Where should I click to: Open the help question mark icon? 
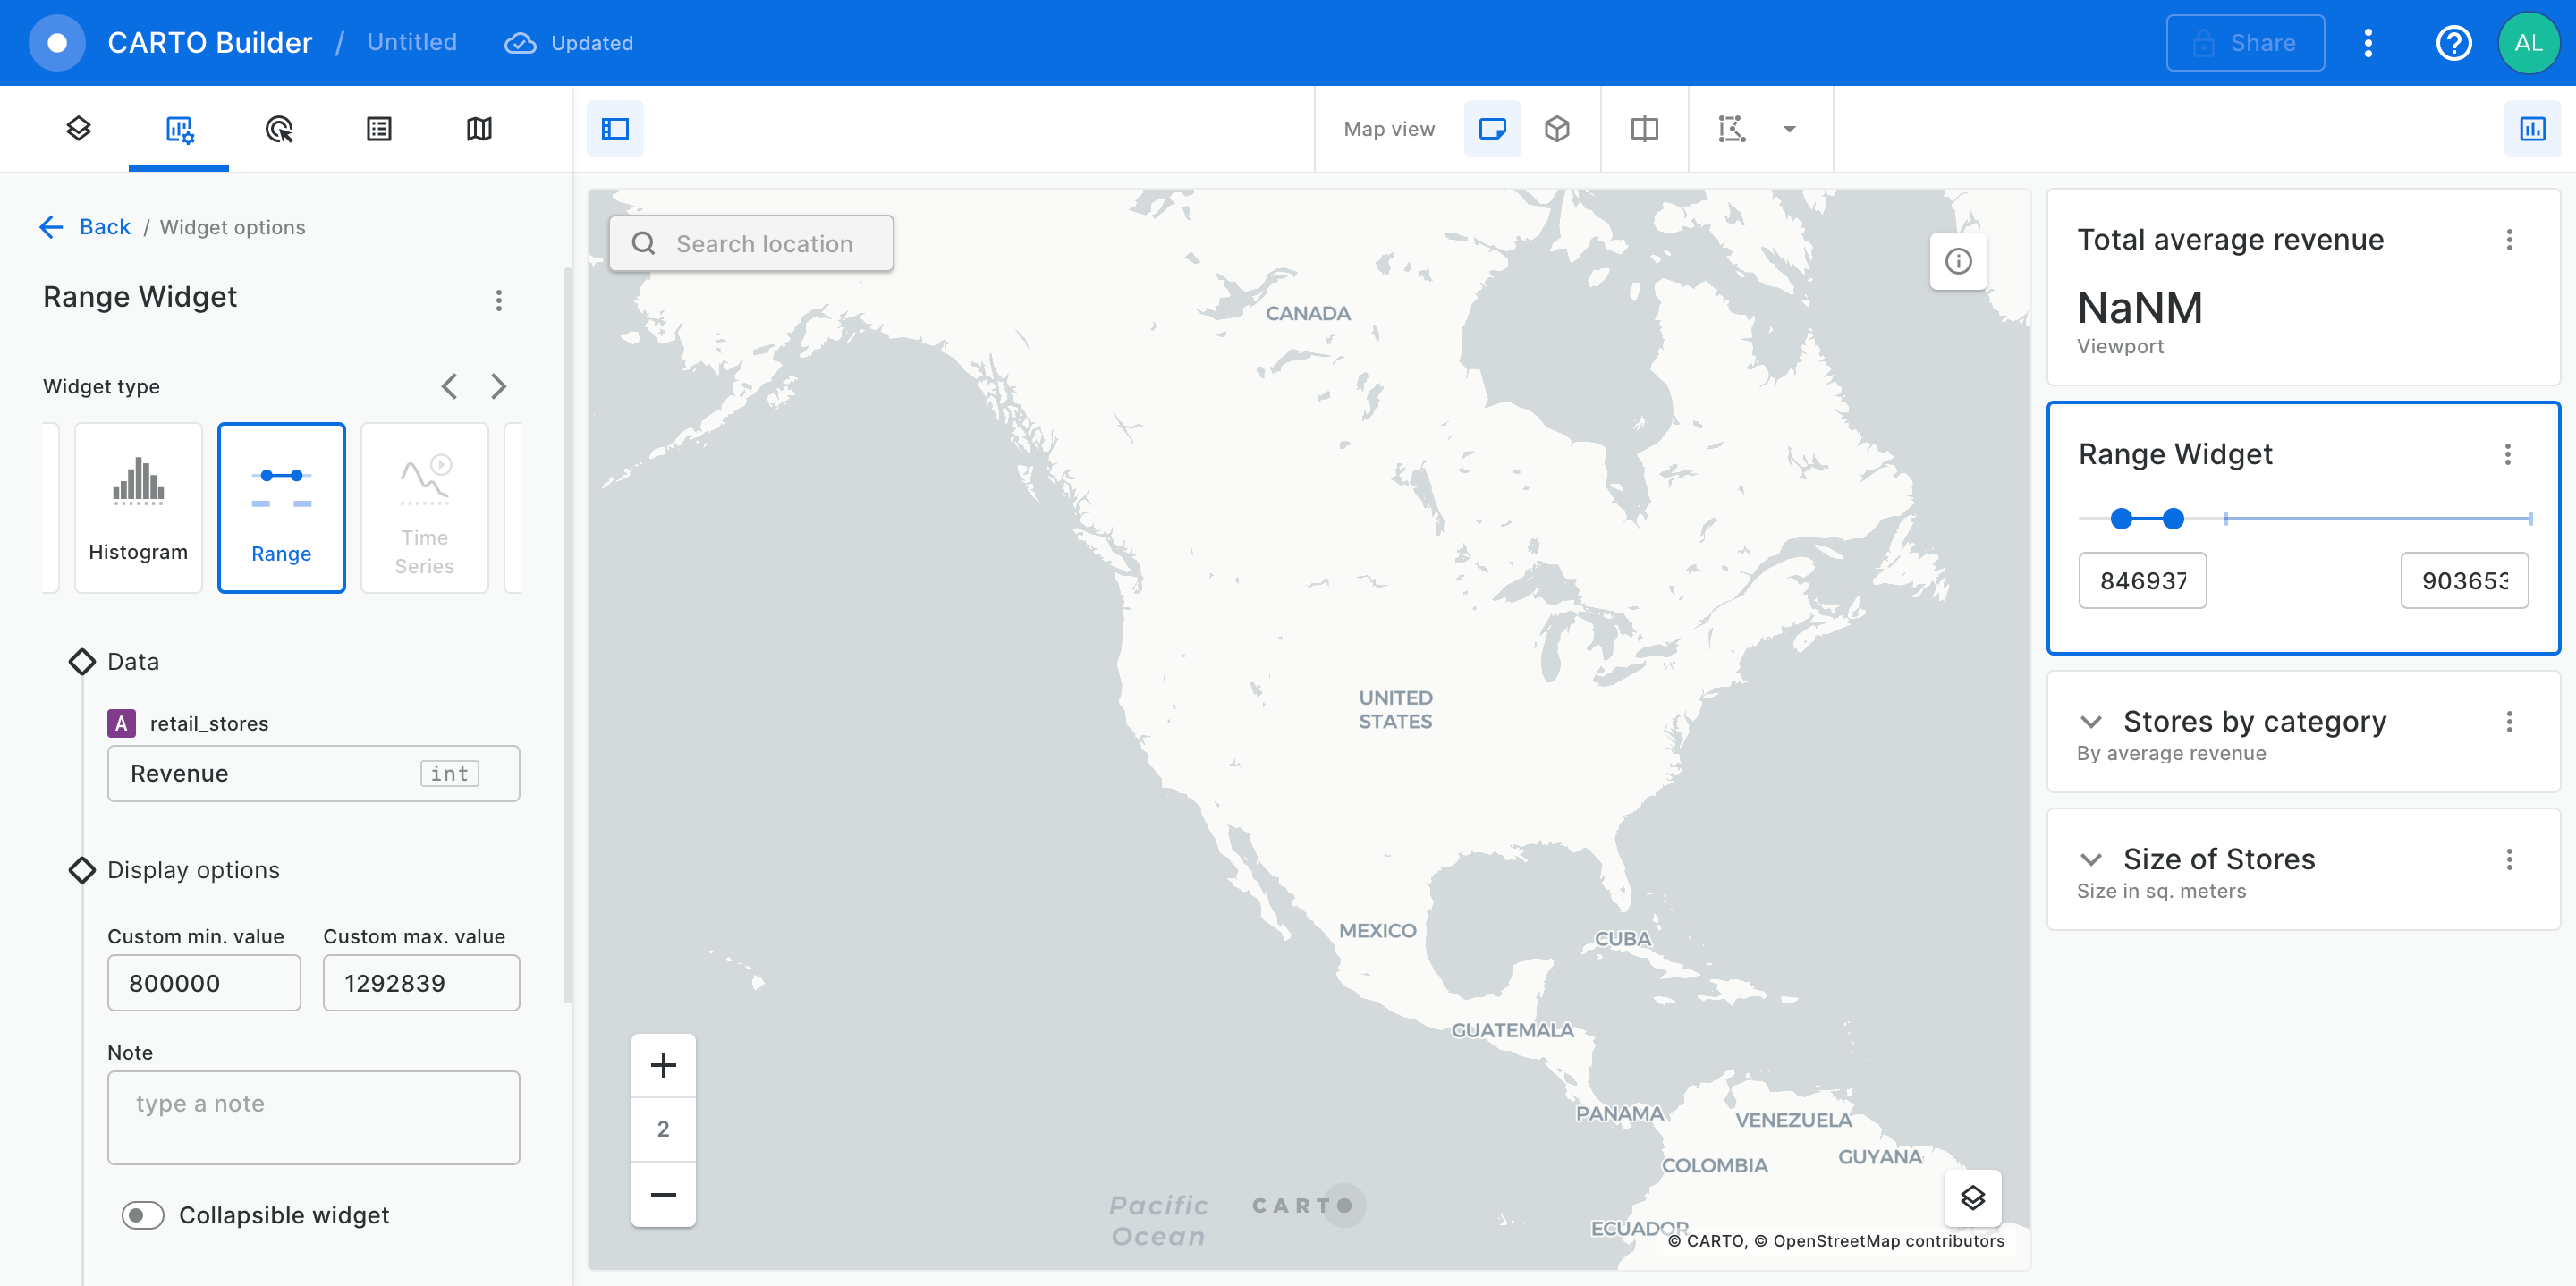[2453, 43]
